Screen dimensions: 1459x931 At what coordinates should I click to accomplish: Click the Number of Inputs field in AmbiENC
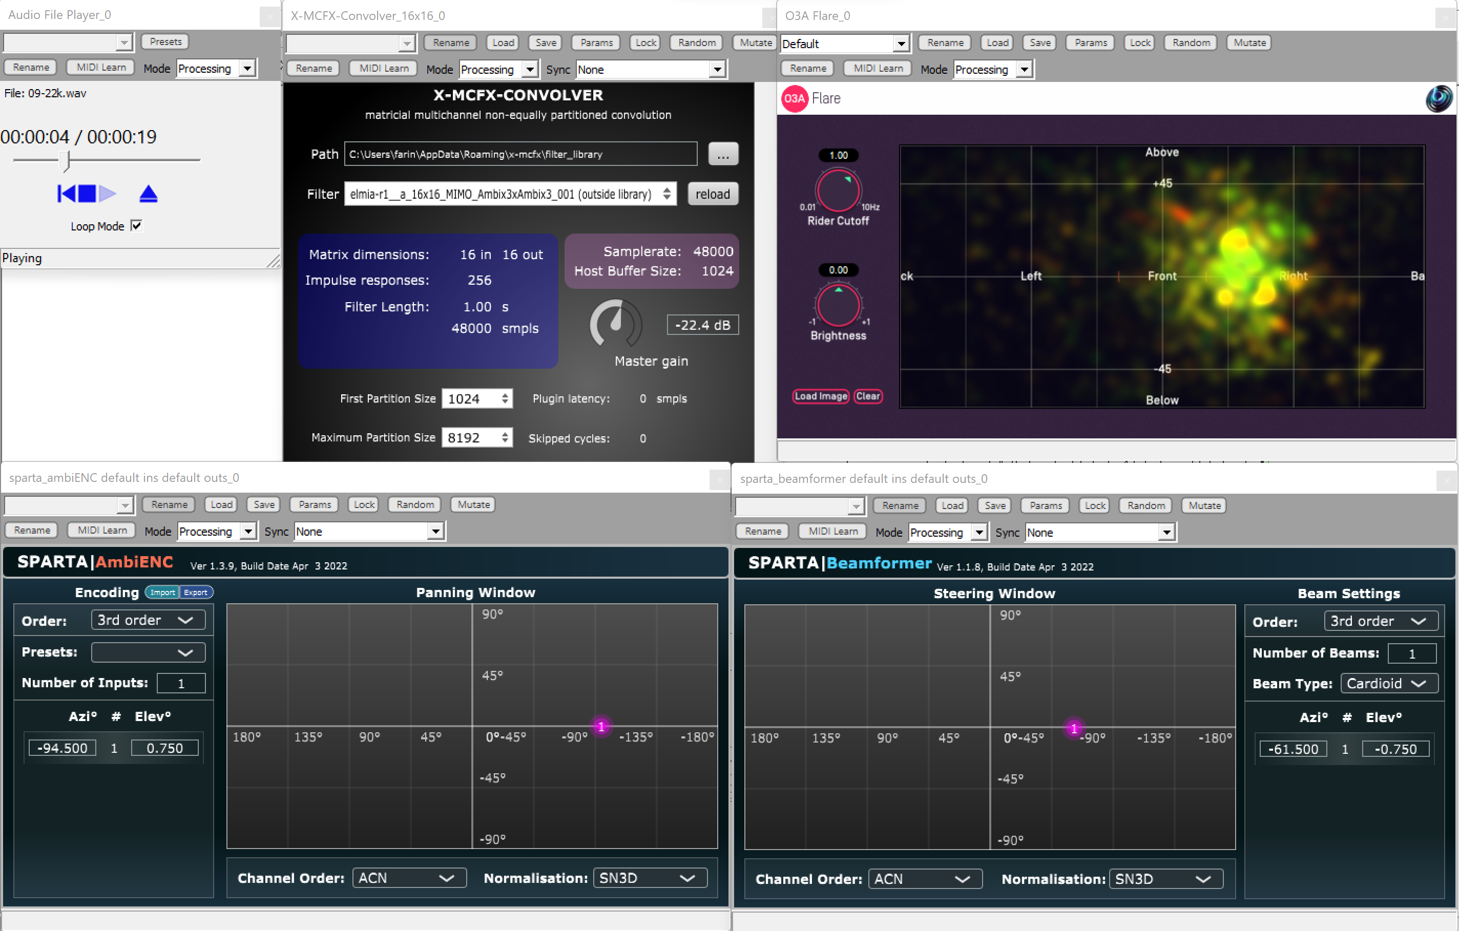tap(180, 683)
